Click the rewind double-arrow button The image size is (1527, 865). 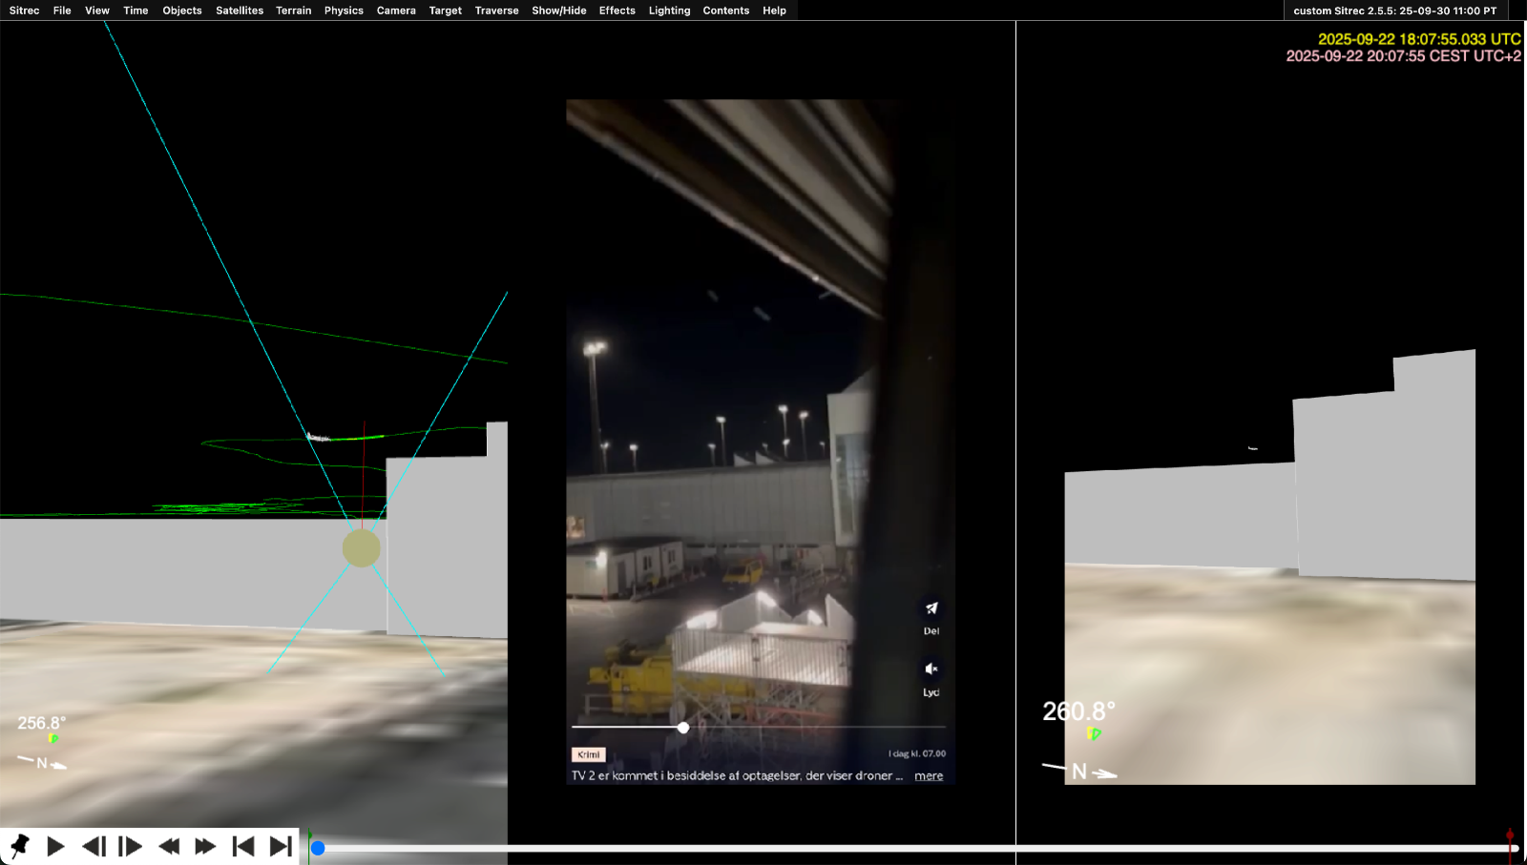(x=169, y=846)
